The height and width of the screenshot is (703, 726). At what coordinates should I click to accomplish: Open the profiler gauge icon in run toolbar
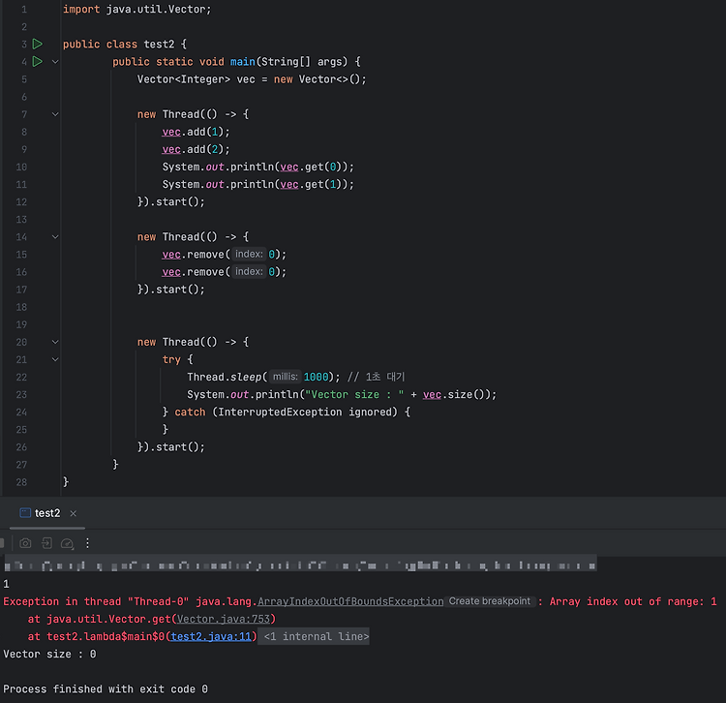67,543
